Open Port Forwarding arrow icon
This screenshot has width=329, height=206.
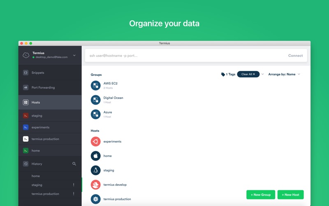[x=25, y=88]
